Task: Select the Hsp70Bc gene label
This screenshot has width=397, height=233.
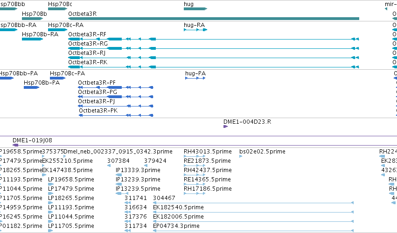Action: pos(60,4)
